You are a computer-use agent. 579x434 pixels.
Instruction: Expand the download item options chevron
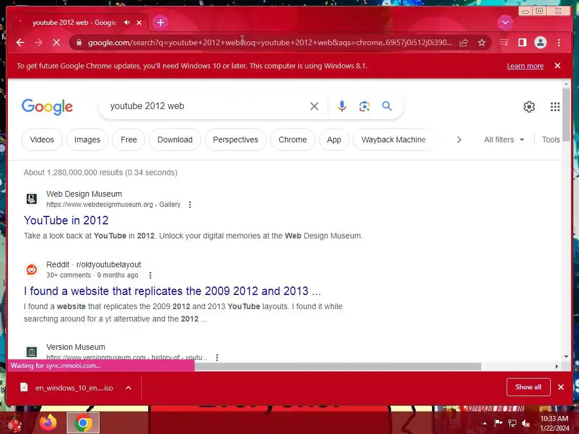[x=128, y=388]
